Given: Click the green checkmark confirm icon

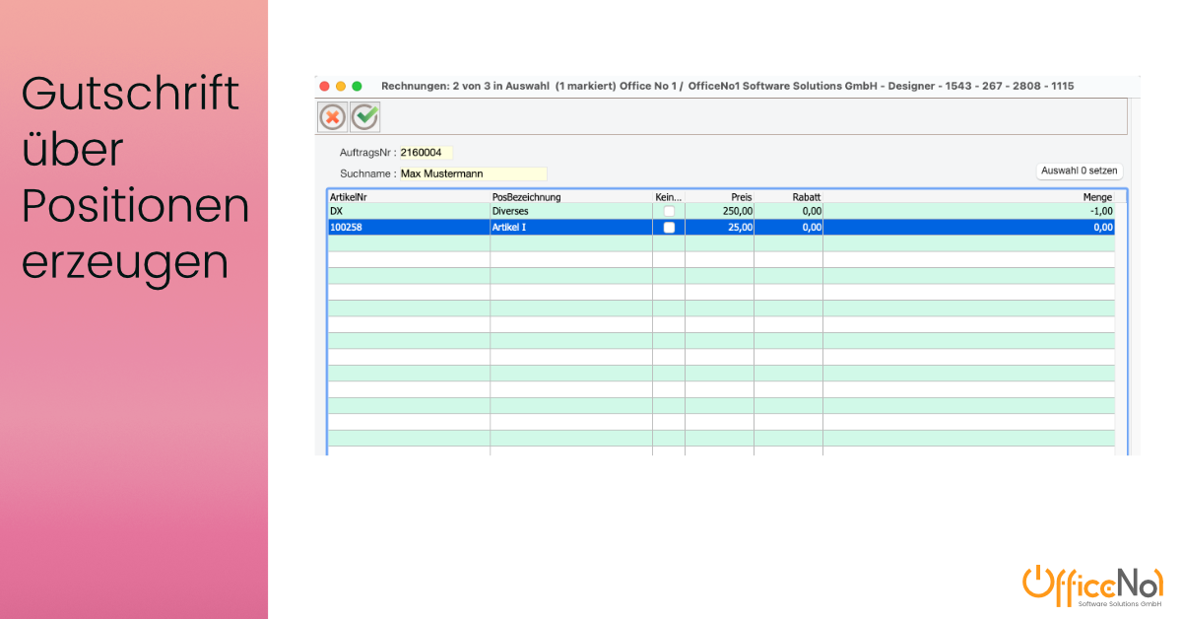Looking at the screenshot, I should [x=365, y=116].
